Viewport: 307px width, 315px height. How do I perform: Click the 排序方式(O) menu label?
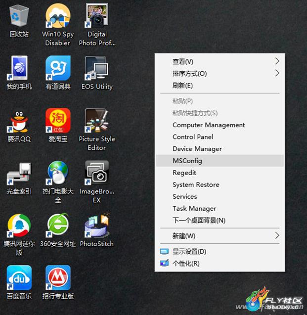click(x=189, y=74)
